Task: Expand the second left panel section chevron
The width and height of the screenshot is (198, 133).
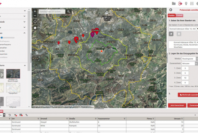Action: pos(24,16)
